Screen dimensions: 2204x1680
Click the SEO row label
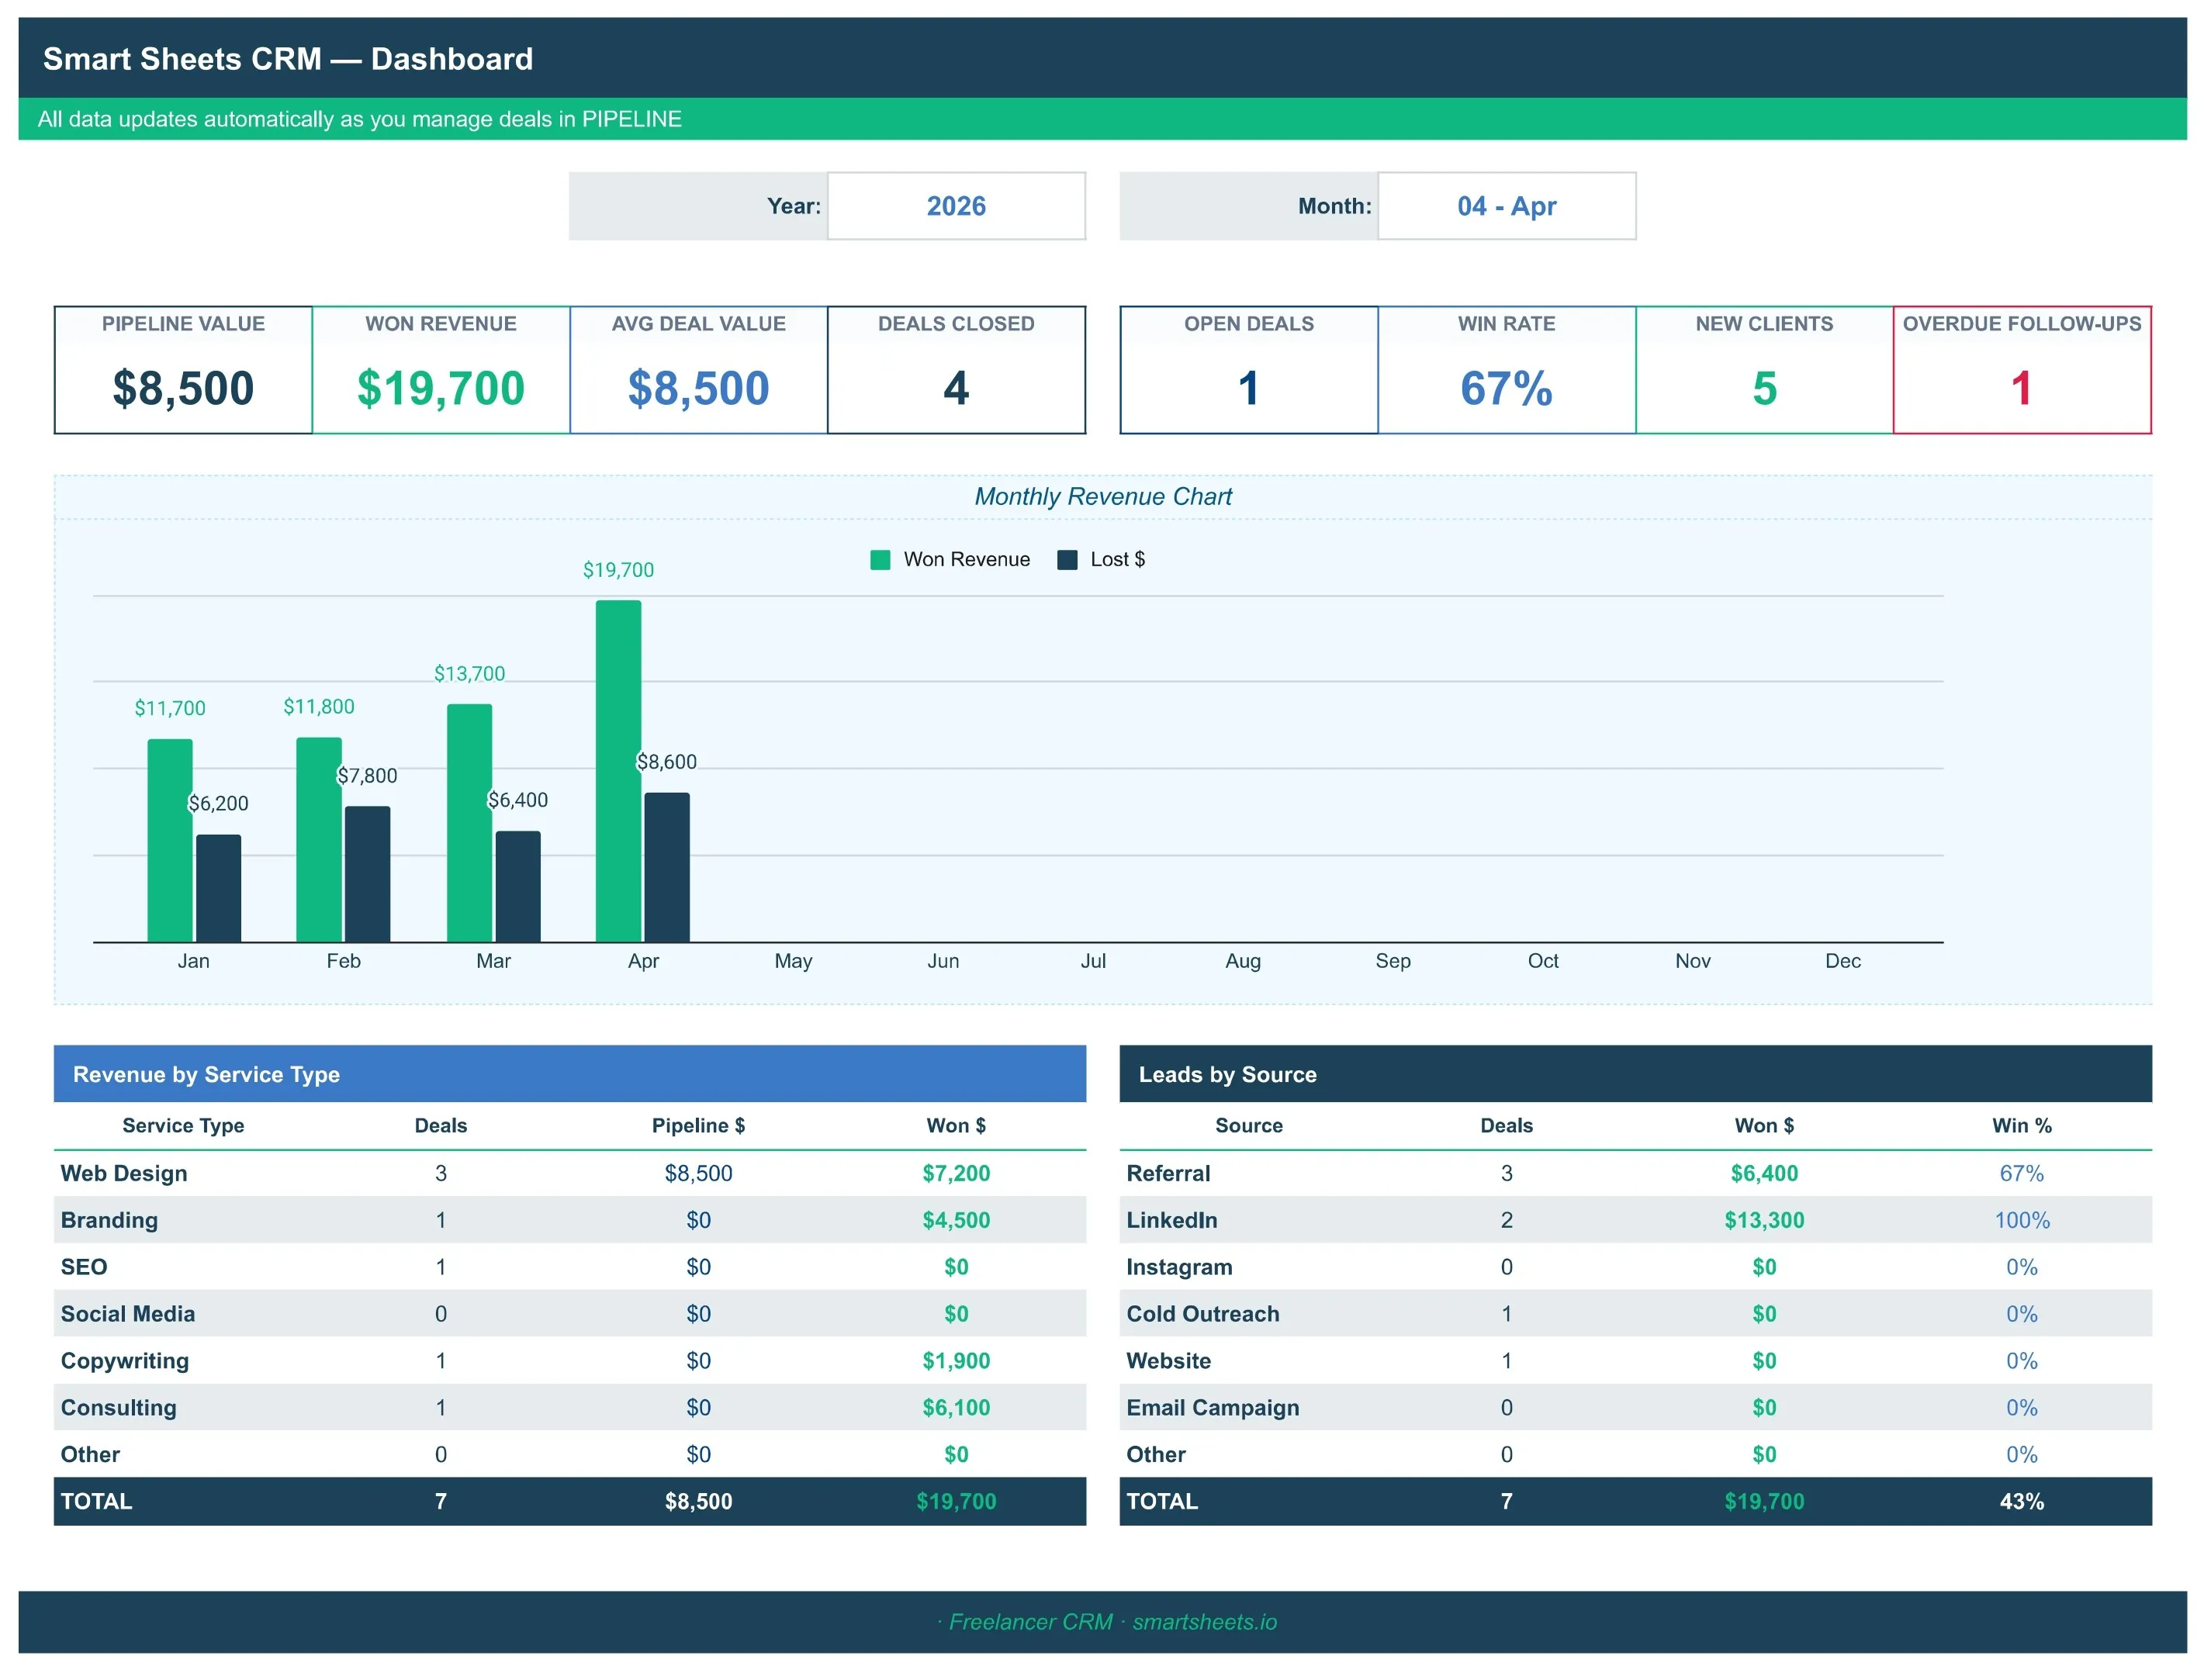coord(84,1267)
